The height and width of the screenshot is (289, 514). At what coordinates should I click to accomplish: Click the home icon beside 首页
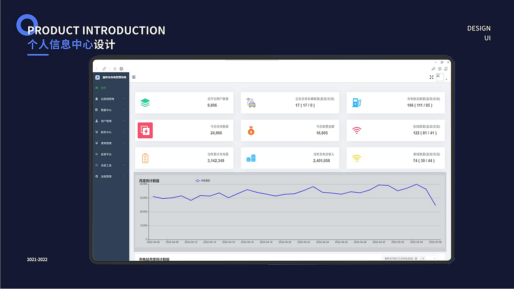click(x=96, y=88)
